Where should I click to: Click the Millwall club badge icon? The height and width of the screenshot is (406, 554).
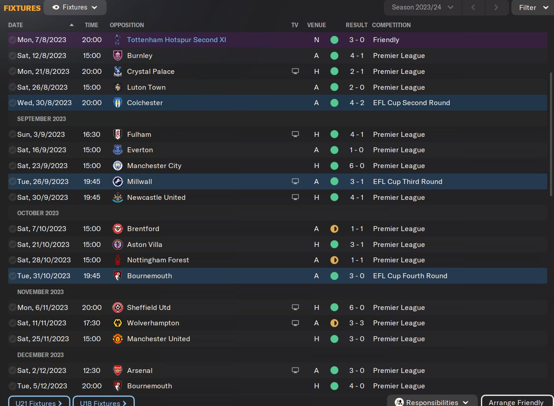[x=118, y=182]
